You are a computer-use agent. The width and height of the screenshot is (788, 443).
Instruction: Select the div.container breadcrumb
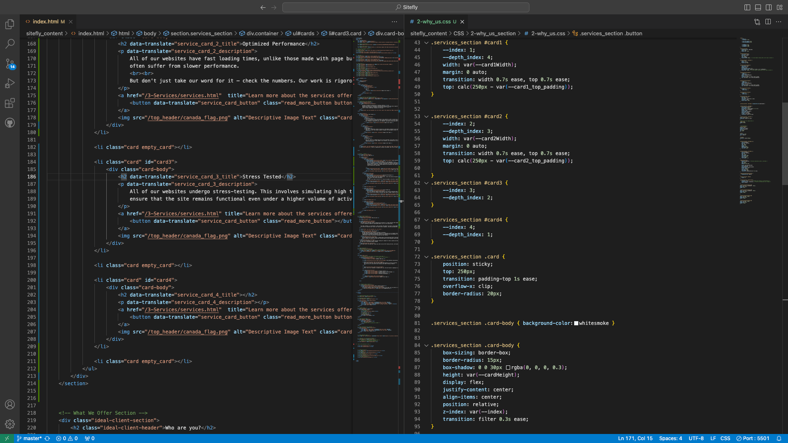point(259,34)
